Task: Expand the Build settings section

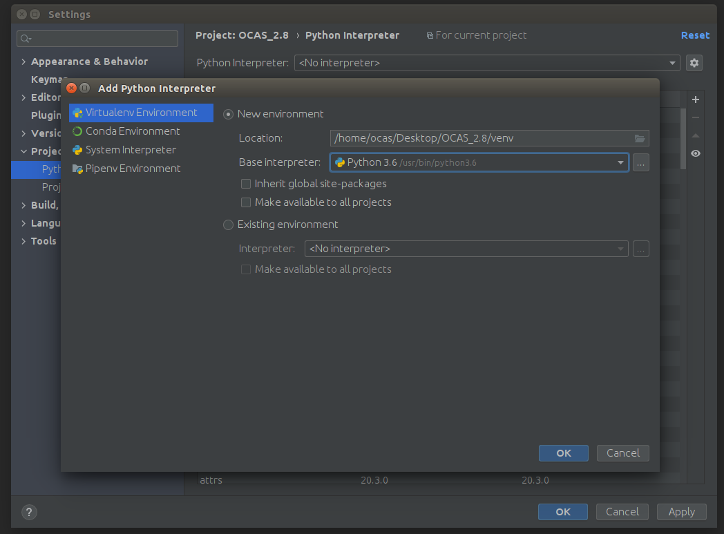Action: tap(23, 205)
